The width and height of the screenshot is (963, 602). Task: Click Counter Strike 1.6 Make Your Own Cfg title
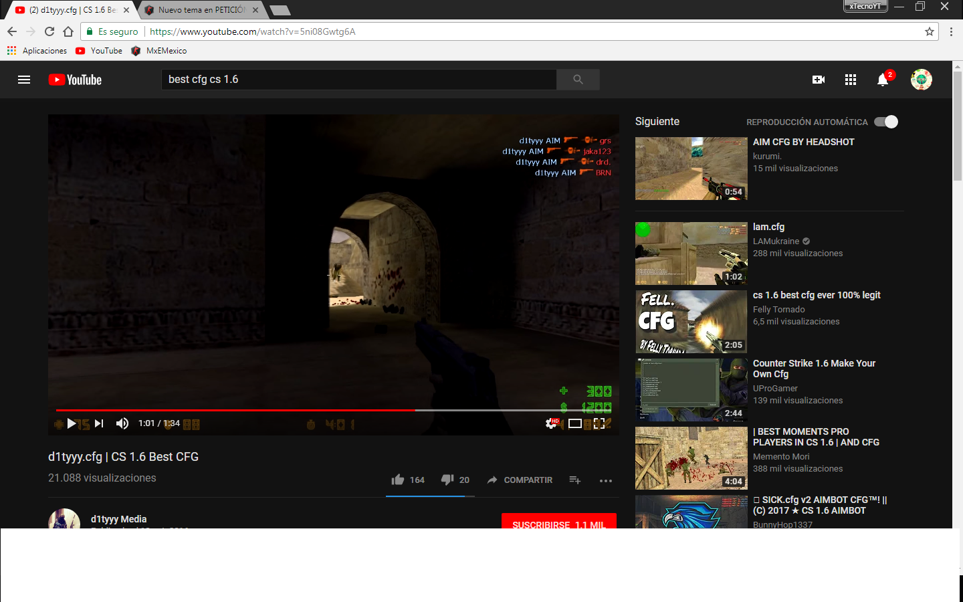click(814, 369)
